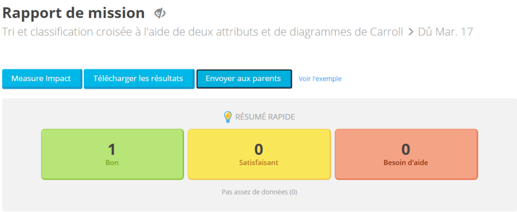Select the yellow Satisfaisant summary card
The height and width of the screenshot is (212, 517).
pos(259,154)
